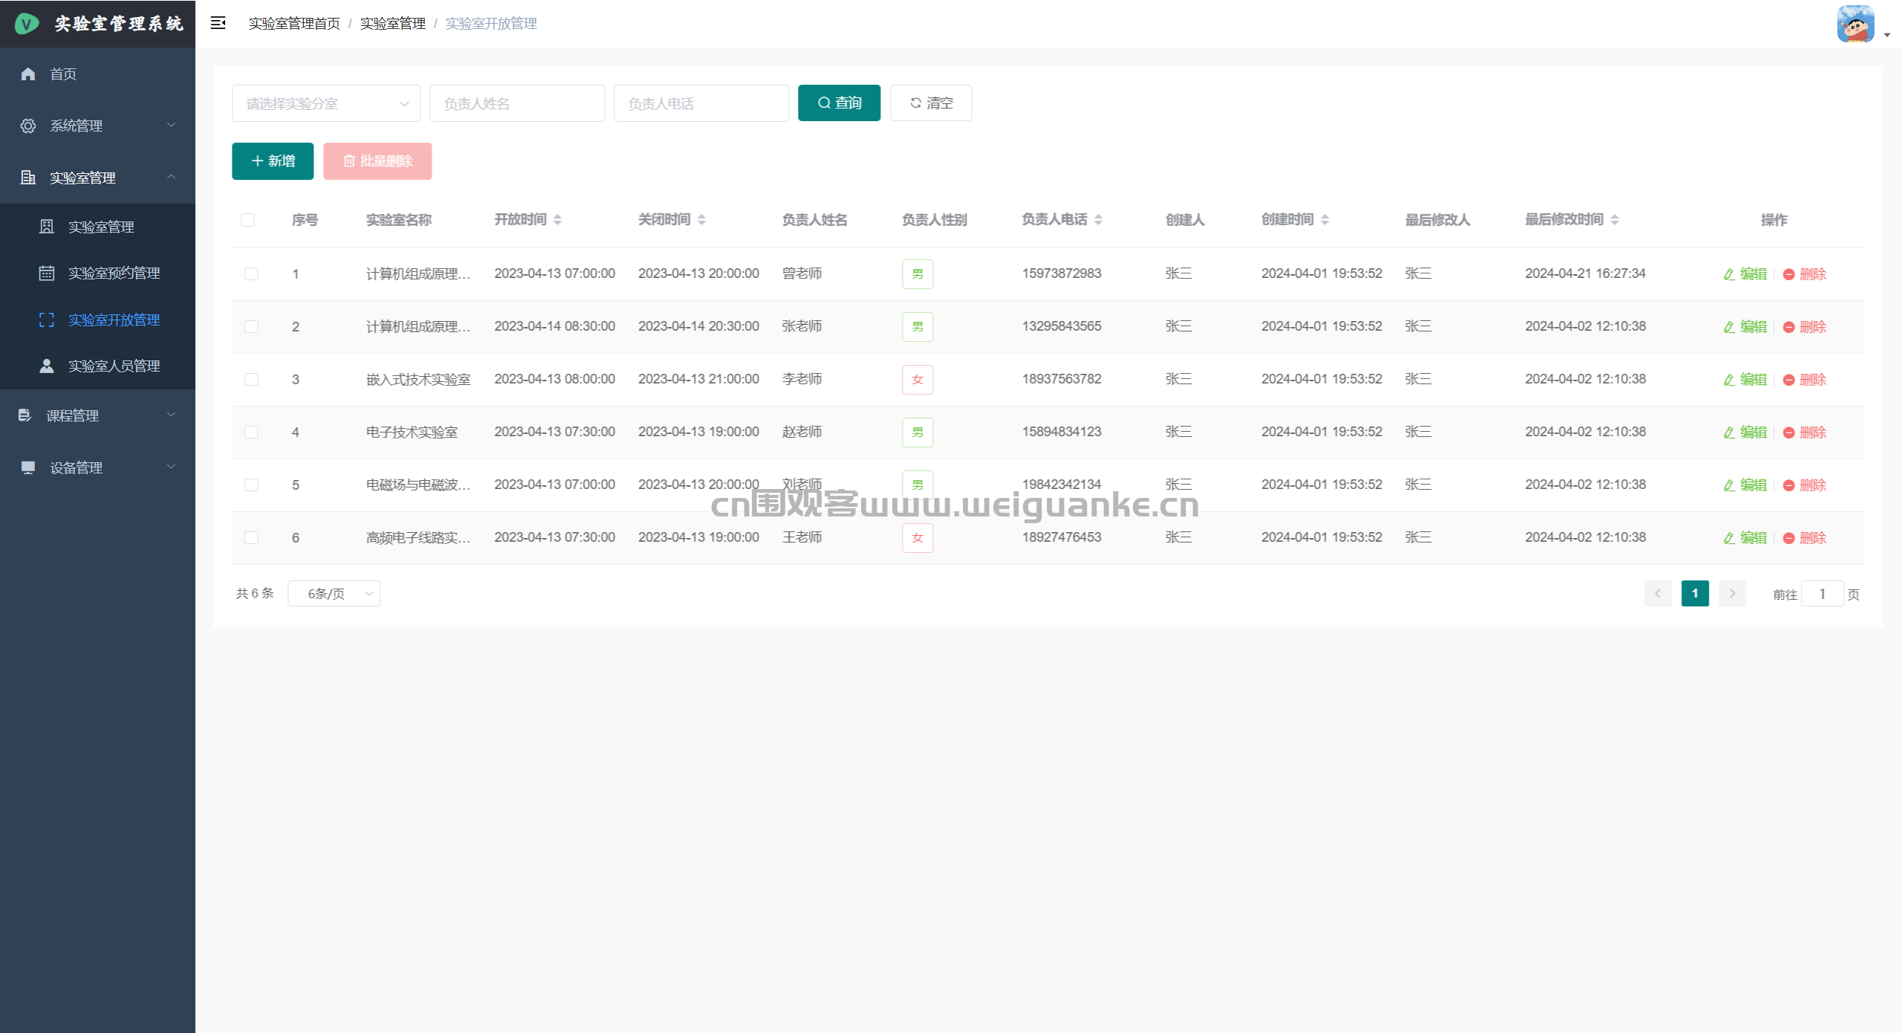Screen dimensions: 1902x1033
Task: Click the calendar icon for 实验室预约管理
Action: coord(46,273)
